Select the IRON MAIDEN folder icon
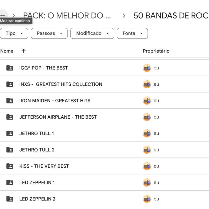This screenshot has width=209, height=209. [10, 101]
